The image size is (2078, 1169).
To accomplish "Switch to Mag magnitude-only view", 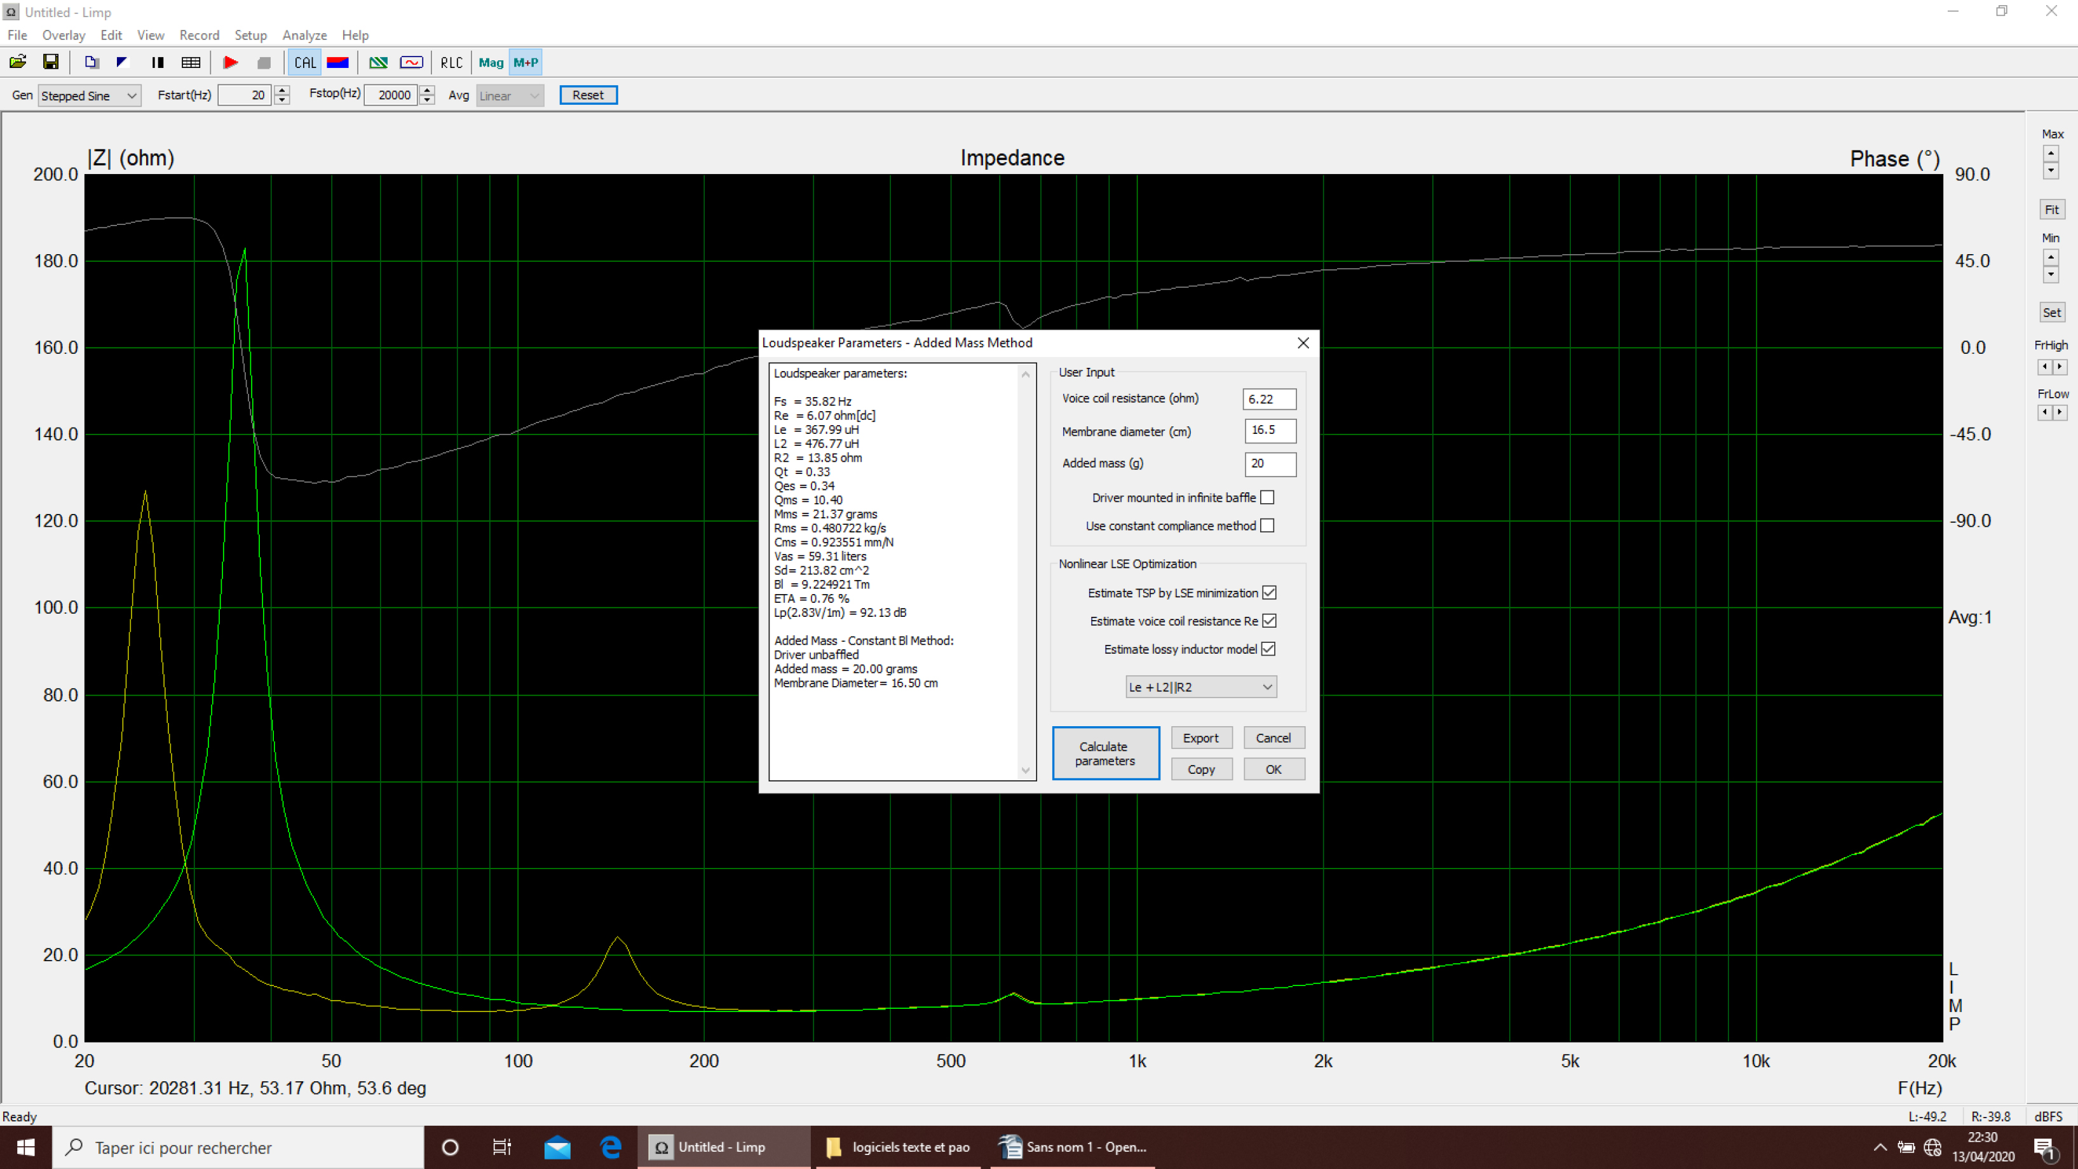I will pyautogui.click(x=491, y=62).
